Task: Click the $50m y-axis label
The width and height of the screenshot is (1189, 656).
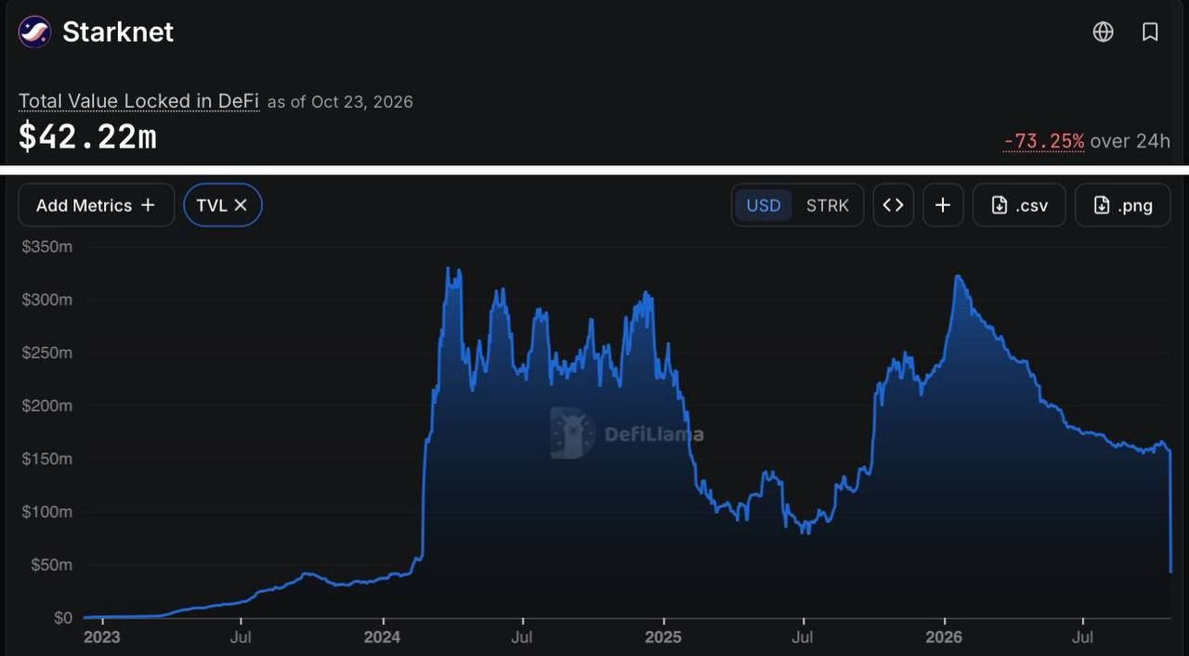Action: click(x=50, y=564)
